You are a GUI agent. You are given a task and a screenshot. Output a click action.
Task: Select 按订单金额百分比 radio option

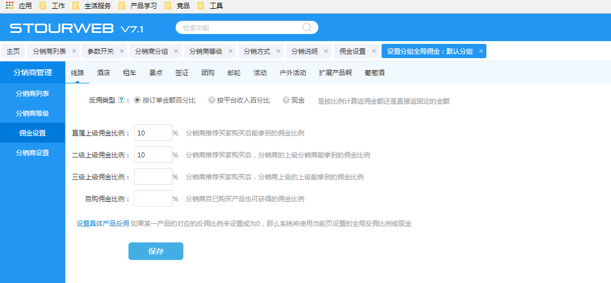pos(137,100)
